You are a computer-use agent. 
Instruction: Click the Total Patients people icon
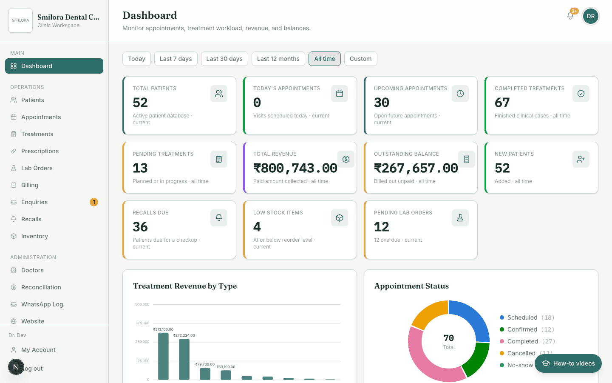[x=219, y=94]
